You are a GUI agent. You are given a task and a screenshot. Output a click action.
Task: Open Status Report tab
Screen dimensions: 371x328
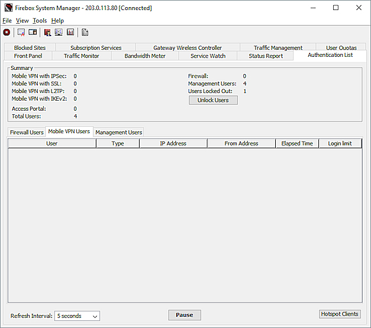(x=266, y=56)
